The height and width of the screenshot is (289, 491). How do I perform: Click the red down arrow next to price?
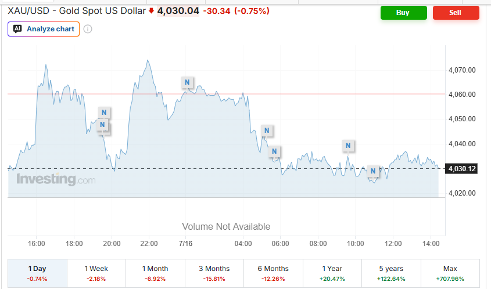pyautogui.click(x=151, y=11)
